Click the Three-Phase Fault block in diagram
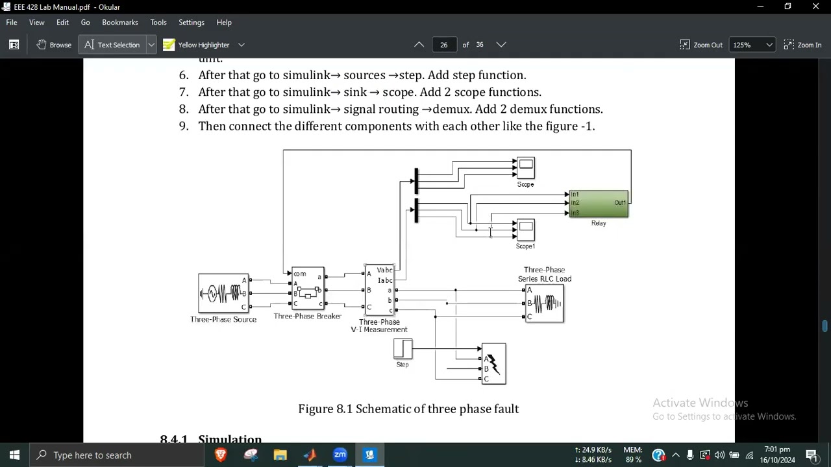 pyautogui.click(x=493, y=364)
